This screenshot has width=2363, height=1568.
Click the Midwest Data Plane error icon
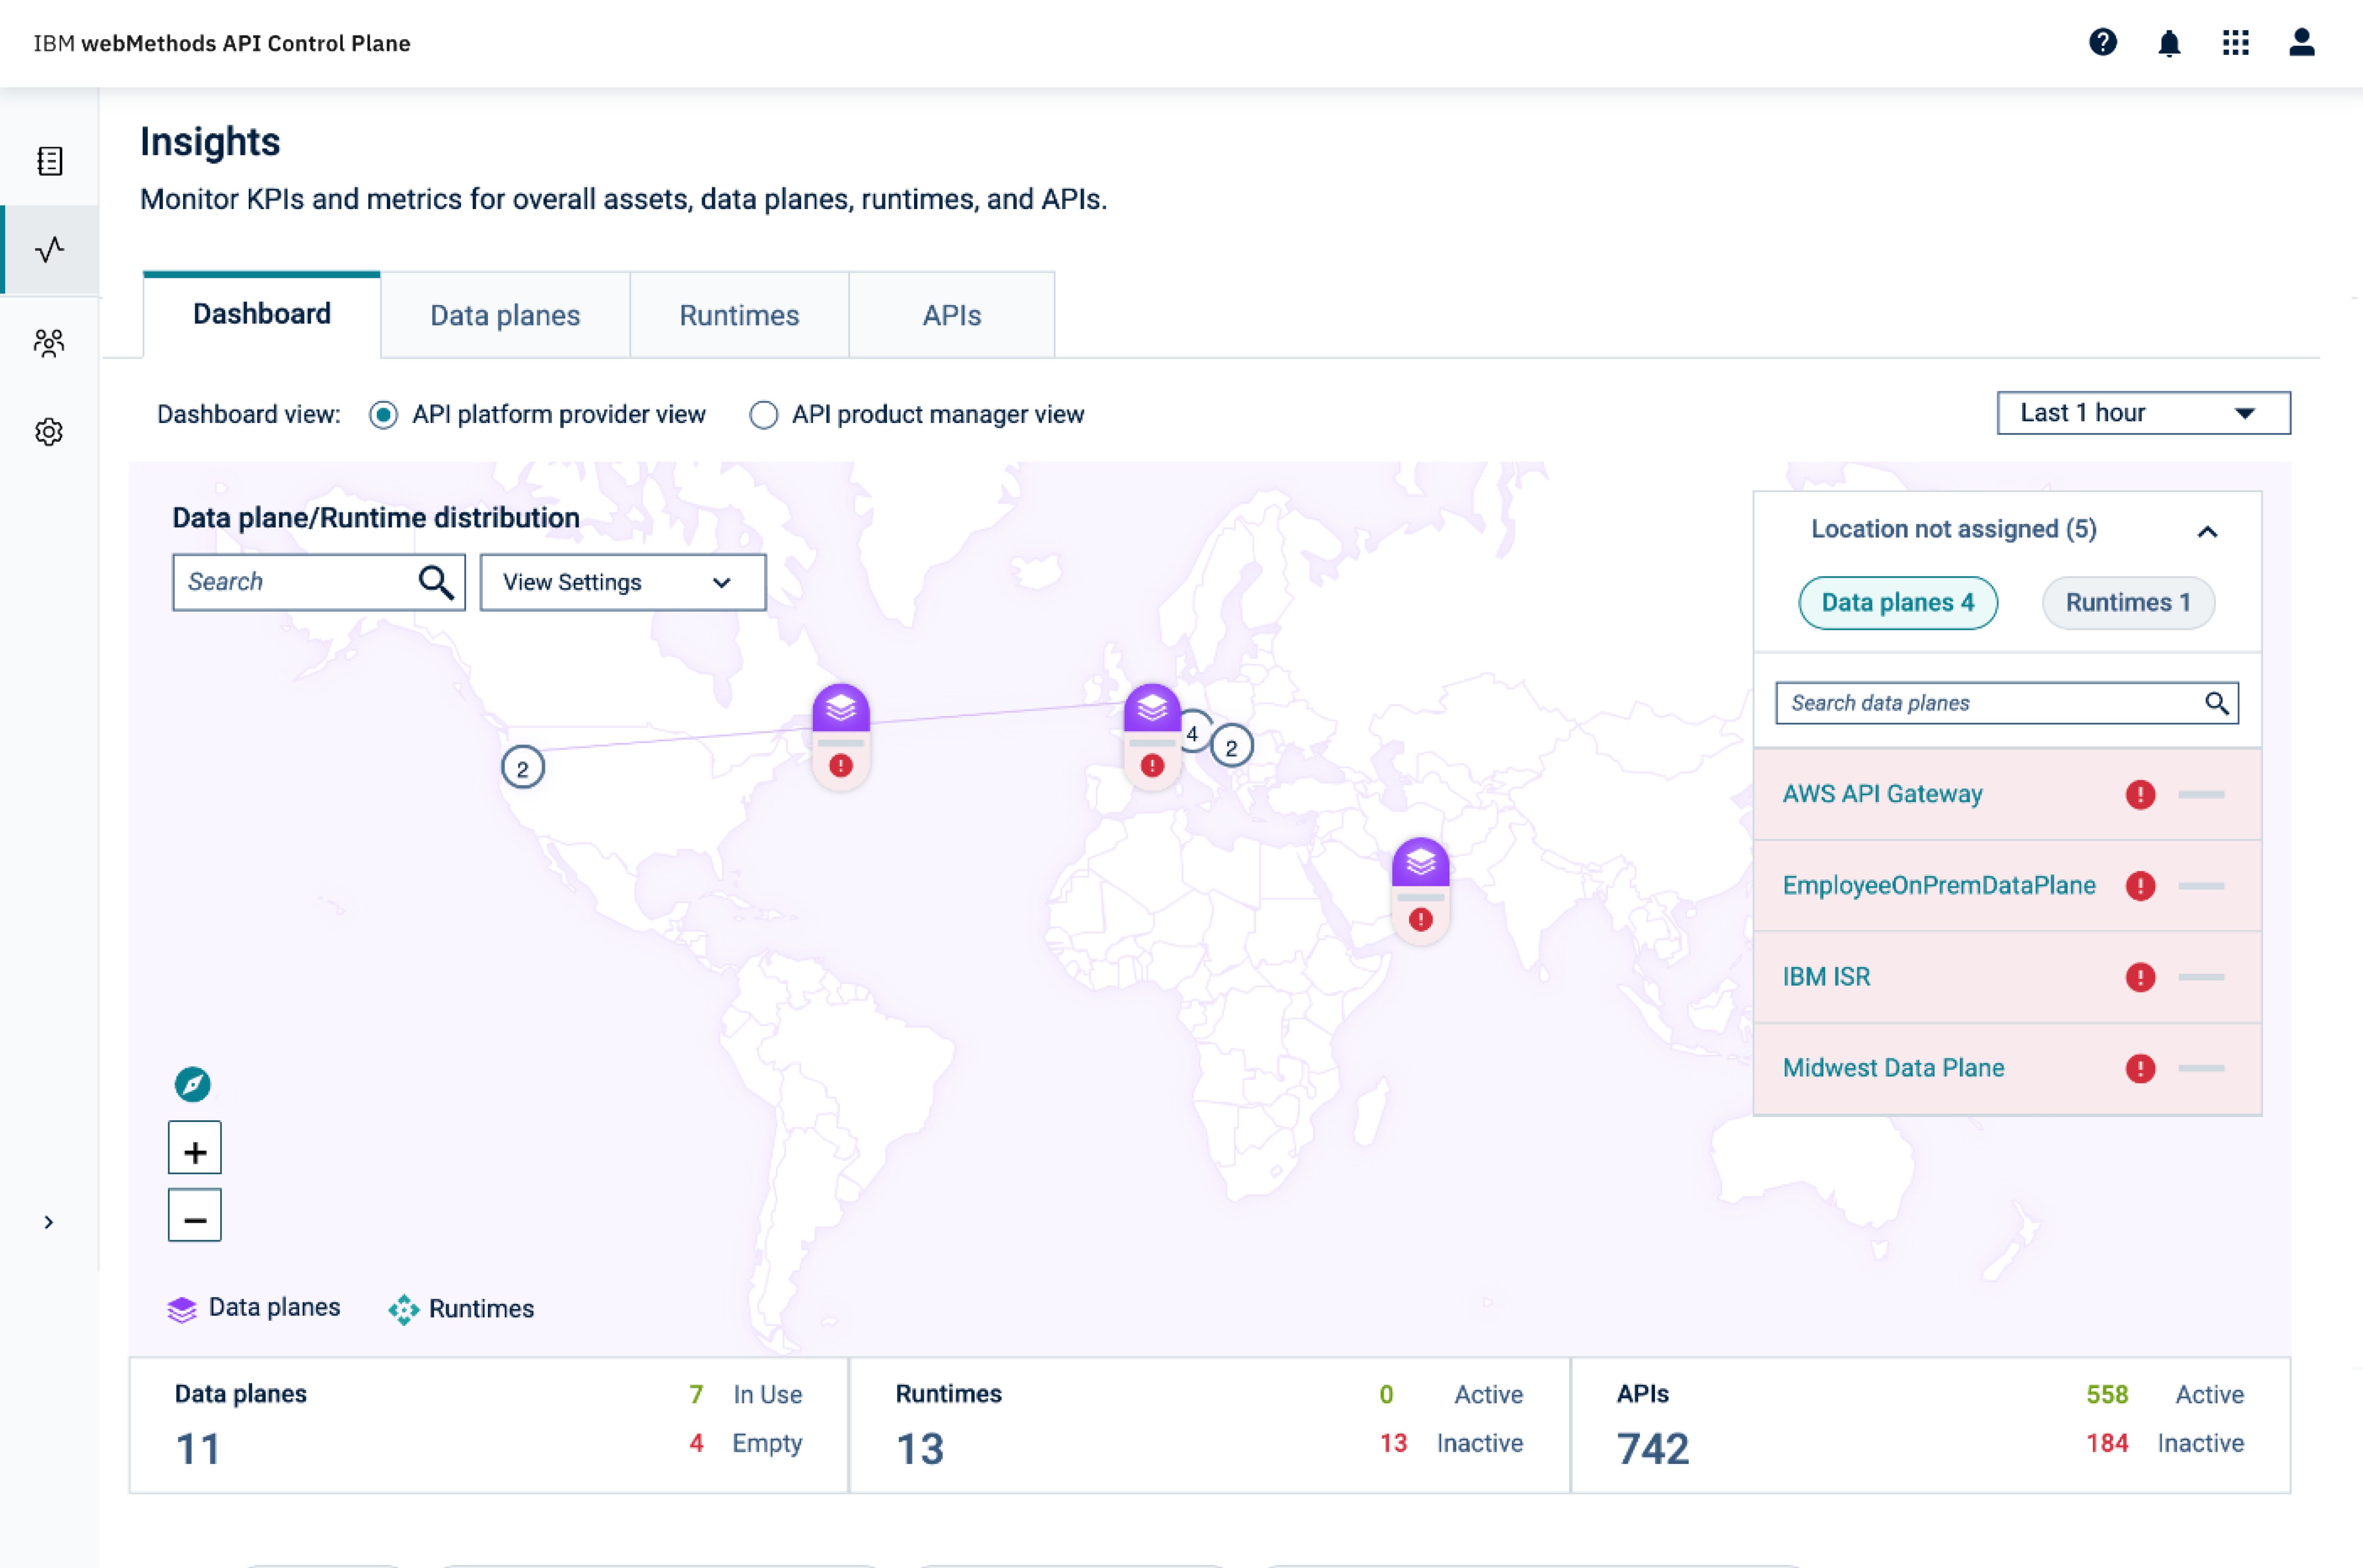(x=2140, y=1068)
